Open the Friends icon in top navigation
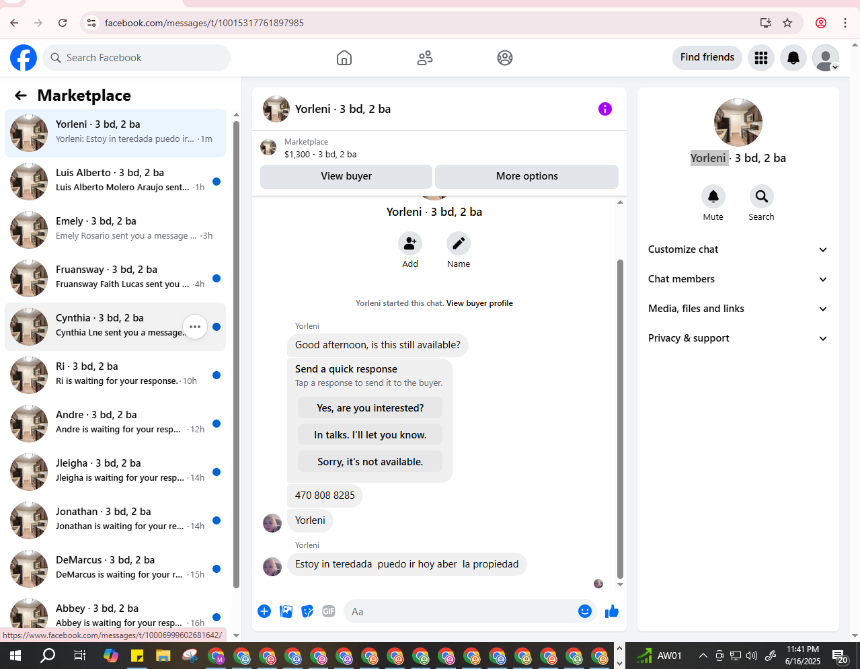Image resolution: width=860 pixels, height=669 pixels. pos(425,58)
